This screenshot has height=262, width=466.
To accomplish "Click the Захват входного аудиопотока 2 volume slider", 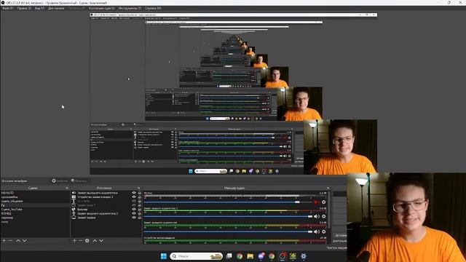I will coord(228,216).
